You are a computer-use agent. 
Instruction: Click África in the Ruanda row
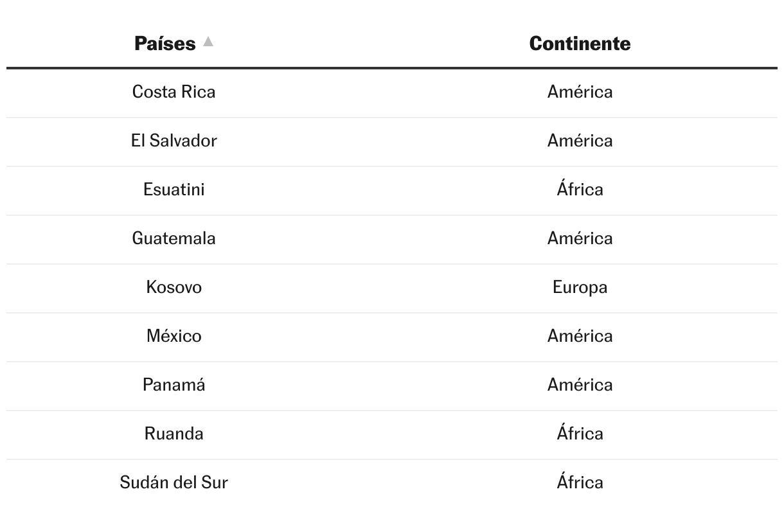click(x=580, y=434)
